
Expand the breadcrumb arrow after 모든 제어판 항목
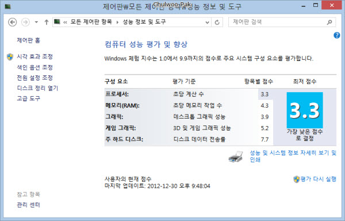click(x=117, y=22)
